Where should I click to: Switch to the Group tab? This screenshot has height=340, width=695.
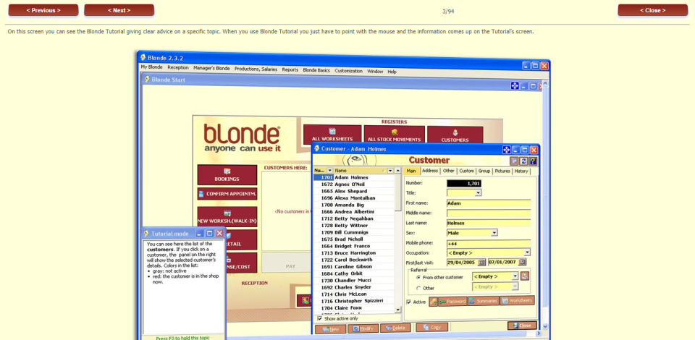[x=484, y=171]
